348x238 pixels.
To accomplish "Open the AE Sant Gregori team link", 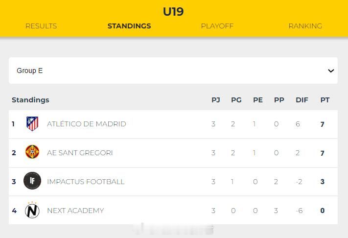I will click(80, 153).
